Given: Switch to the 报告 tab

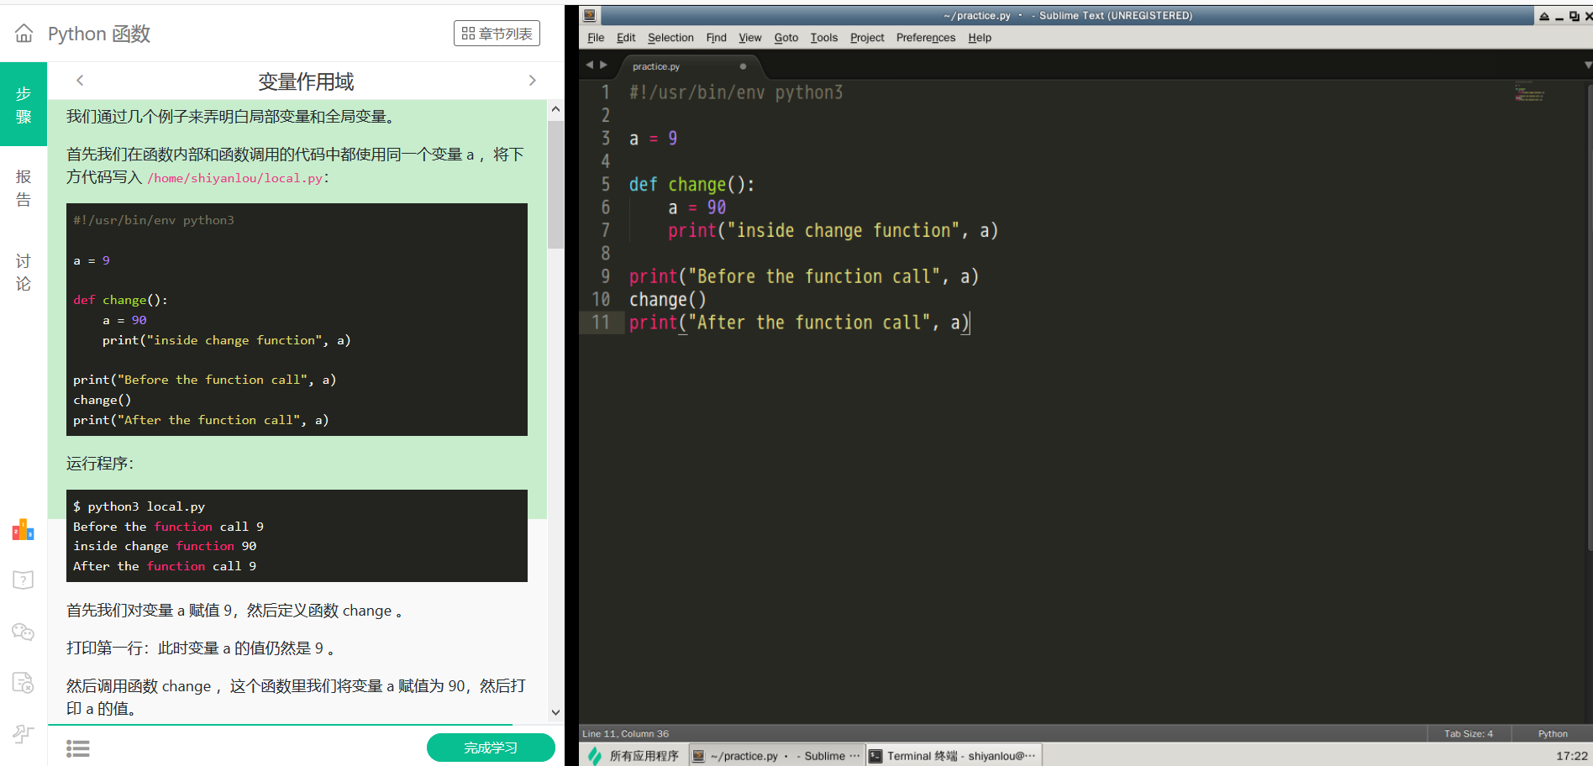Looking at the screenshot, I should tap(24, 188).
